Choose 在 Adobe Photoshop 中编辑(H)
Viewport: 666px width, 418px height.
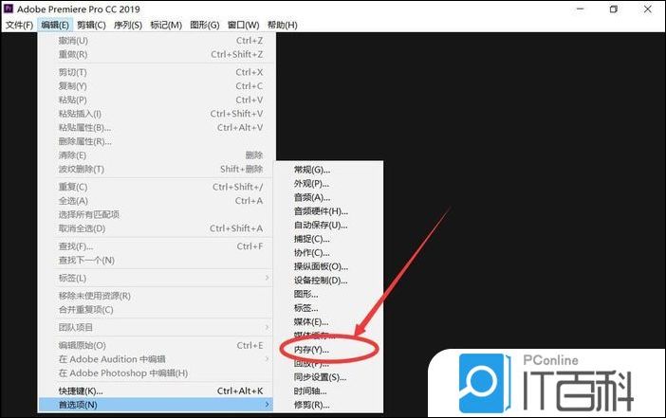156,373
